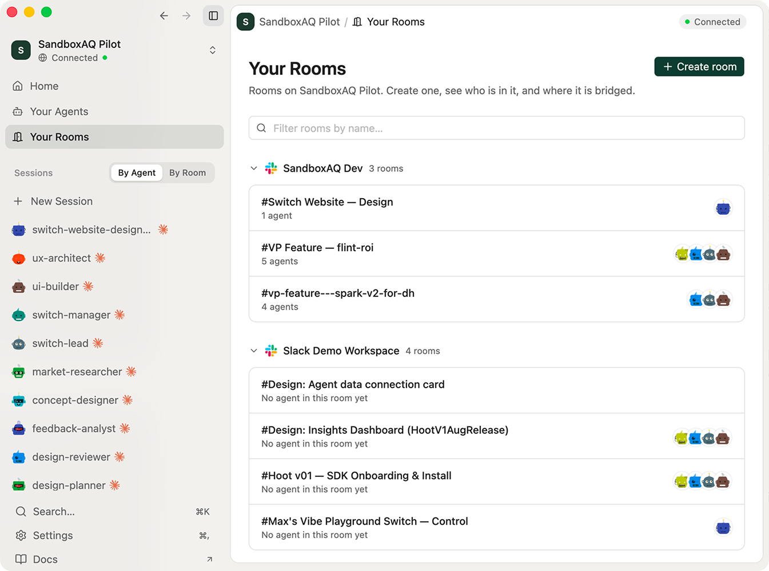Collapse the SandboxAQ Dev group chevron

point(254,168)
